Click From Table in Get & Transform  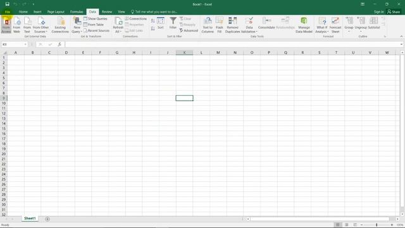[93, 25]
